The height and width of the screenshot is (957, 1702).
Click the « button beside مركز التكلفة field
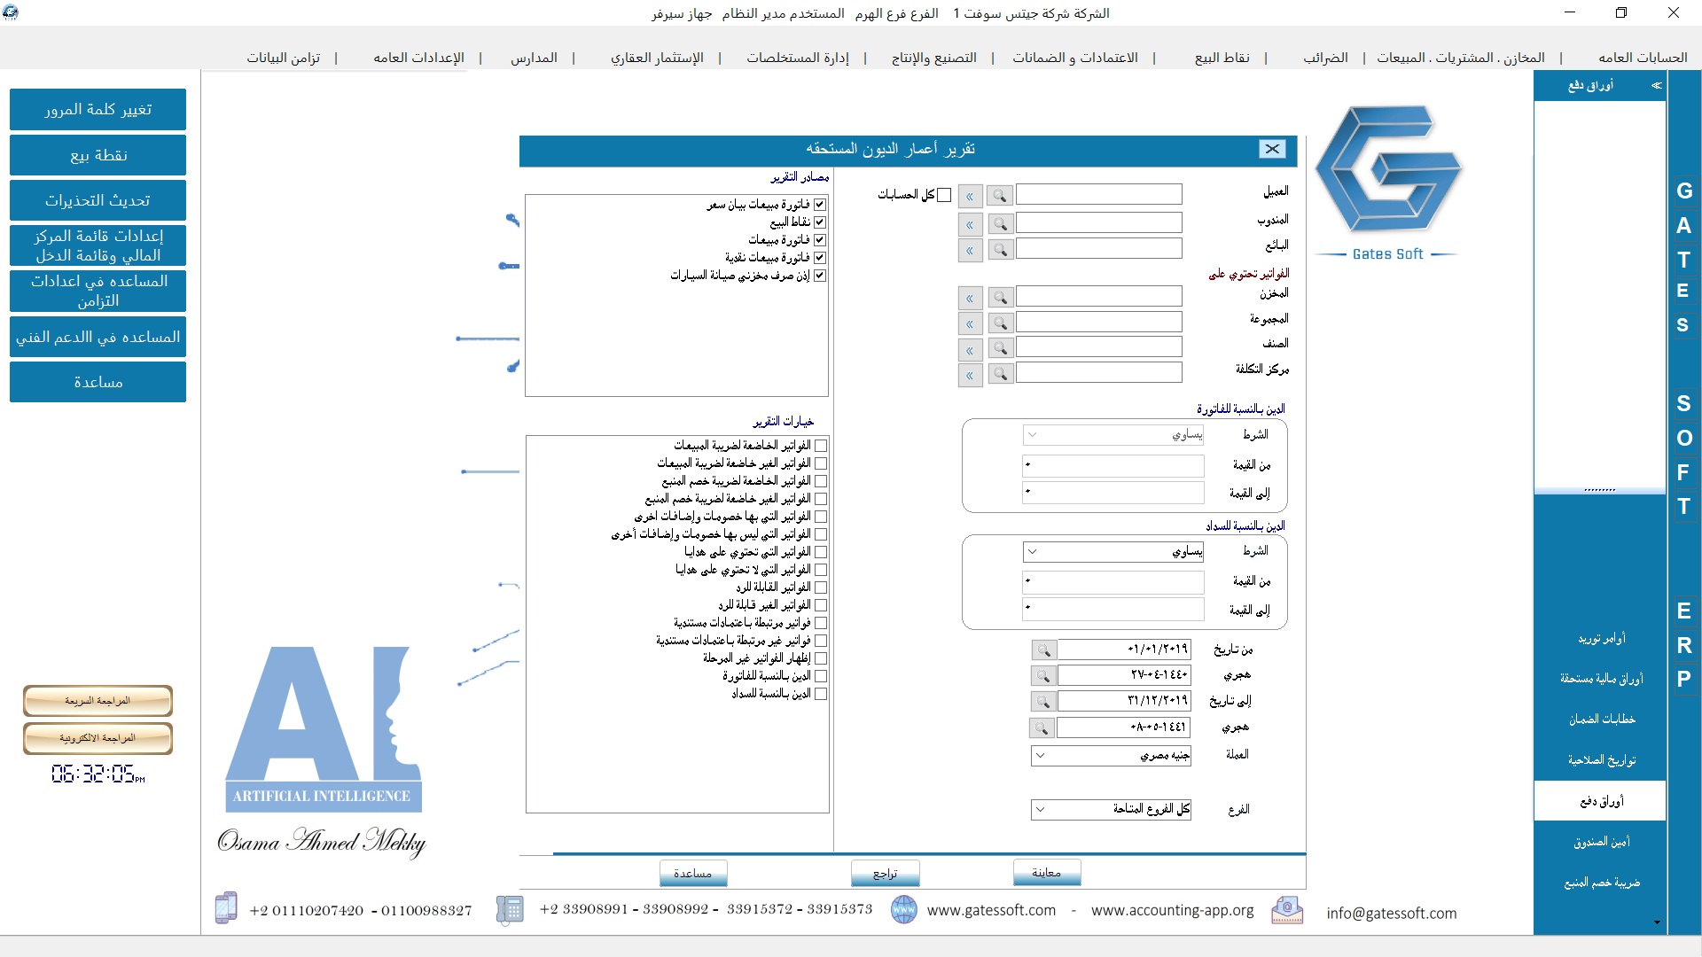tap(970, 375)
